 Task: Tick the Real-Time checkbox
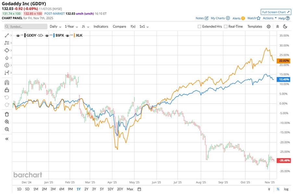pos(226,27)
